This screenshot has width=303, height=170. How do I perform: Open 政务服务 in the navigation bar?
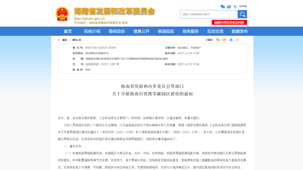[190, 31]
